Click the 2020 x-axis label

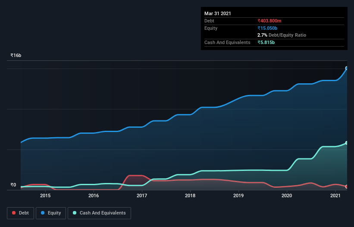287,195
